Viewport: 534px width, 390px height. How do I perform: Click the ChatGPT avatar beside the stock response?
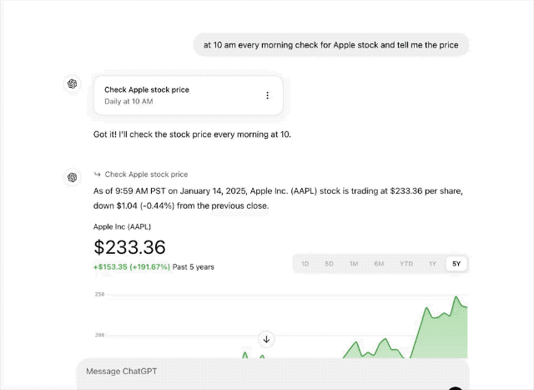point(73,175)
